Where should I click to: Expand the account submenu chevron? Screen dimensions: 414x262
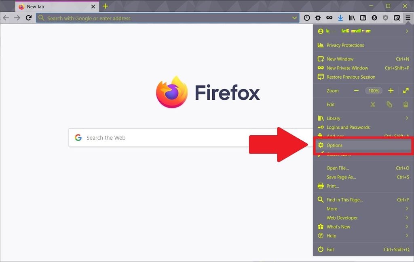tap(407, 31)
